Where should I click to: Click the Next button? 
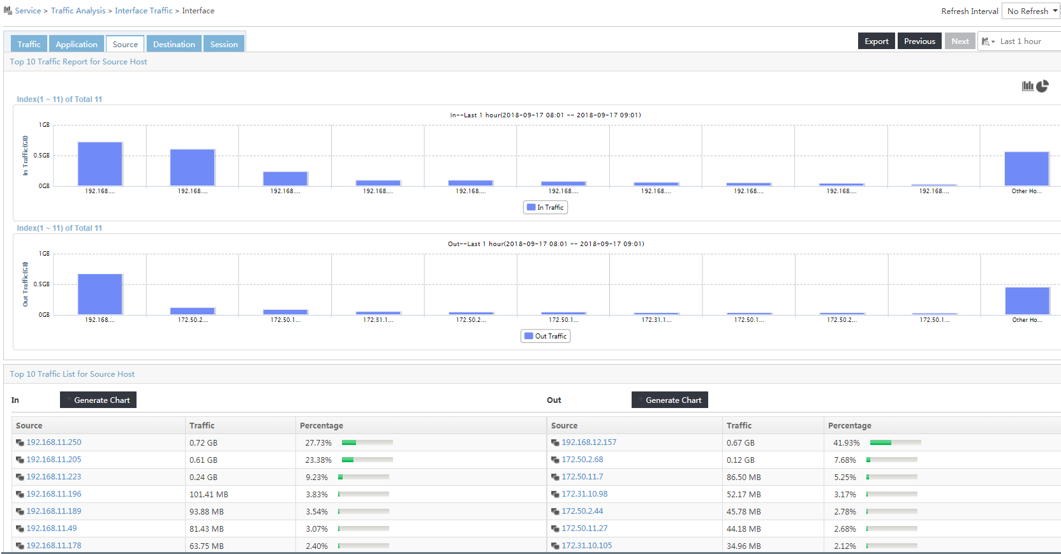click(960, 41)
